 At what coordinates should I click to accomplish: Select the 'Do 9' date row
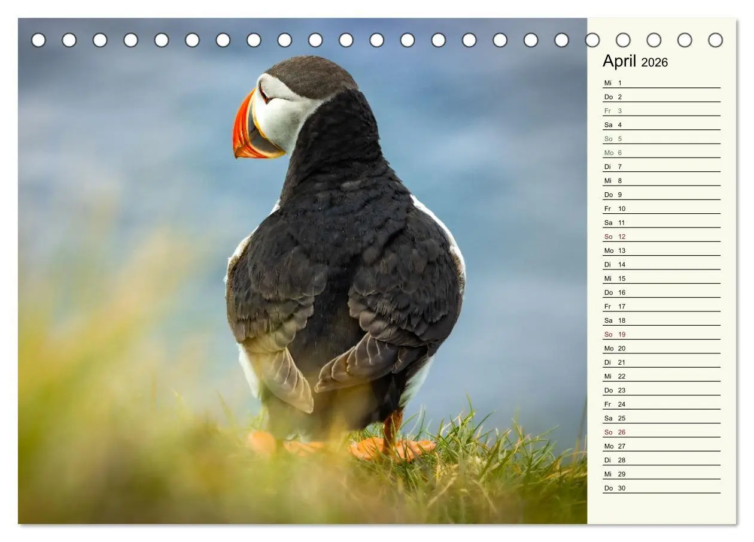[661, 195]
